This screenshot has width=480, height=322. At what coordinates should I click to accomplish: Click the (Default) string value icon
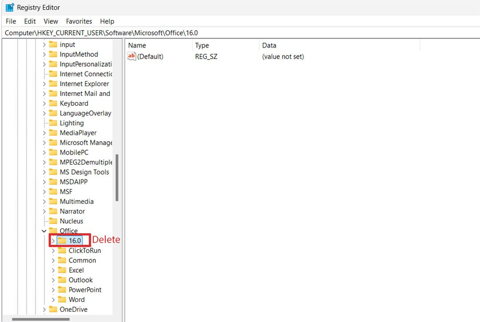[x=132, y=56]
